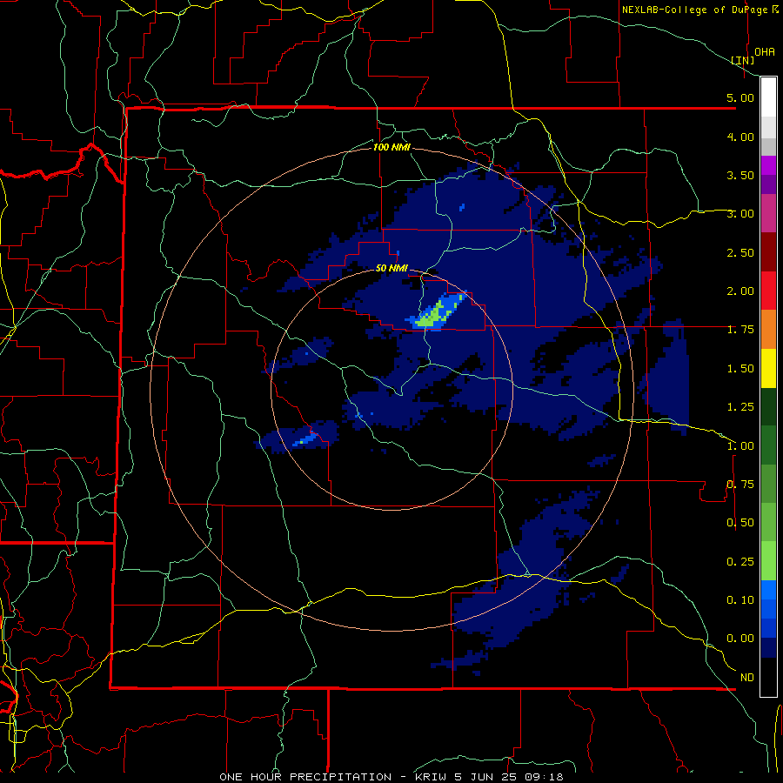
Task: Click the 4.00 legend value
Action: (740, 137)
